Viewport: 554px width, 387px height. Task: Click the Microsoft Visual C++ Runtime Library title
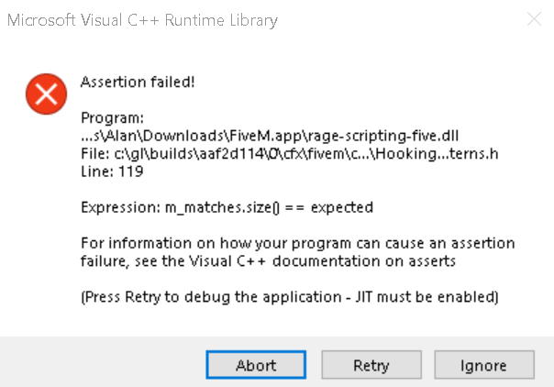142,19
